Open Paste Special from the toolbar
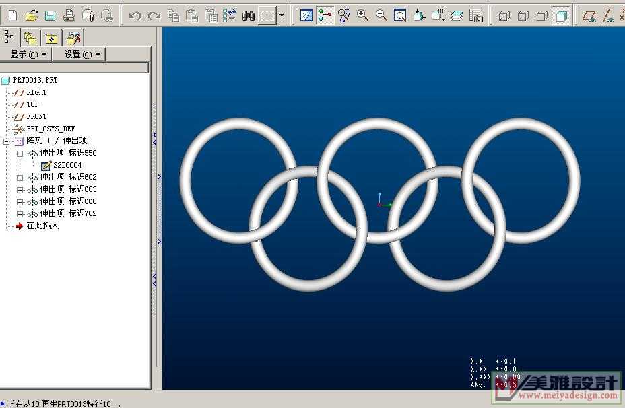The width and height of the screenshot is (625, 408). 210,15
